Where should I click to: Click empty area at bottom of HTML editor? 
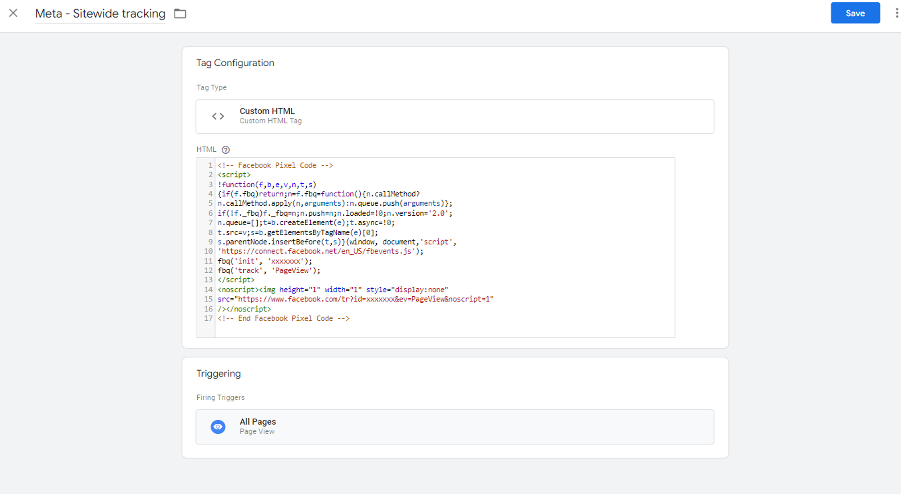pyautogui.click(x=445, y=330)
